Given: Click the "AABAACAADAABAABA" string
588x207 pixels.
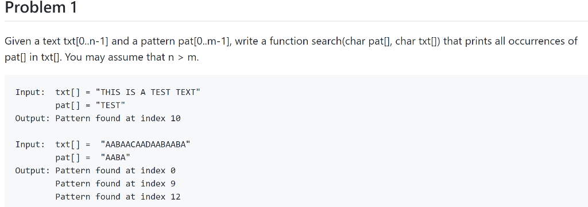Looking at the screenshot, I should tap(145, 144).
